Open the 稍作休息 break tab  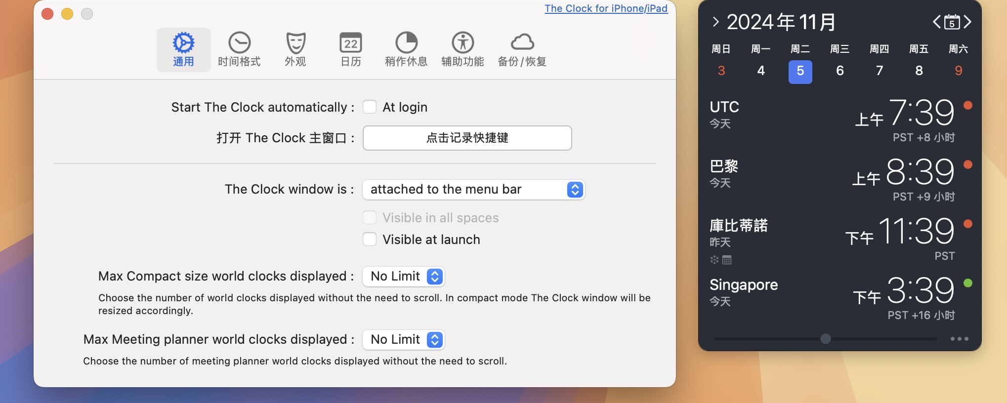406,50
